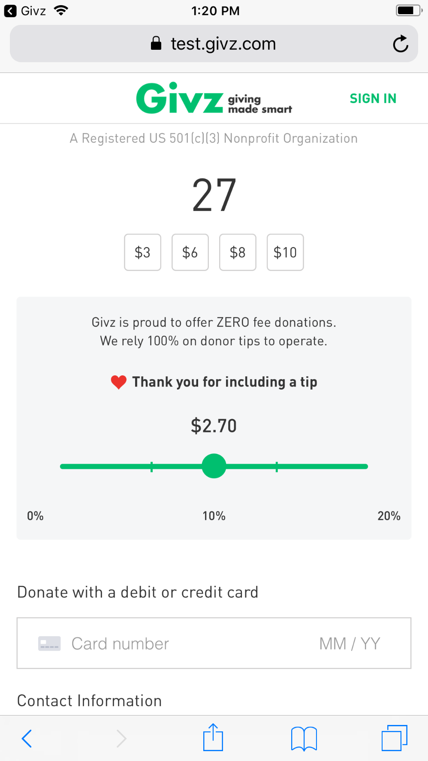The image size is (428, 761).
Task: Show open tabs with the tabs icon
Action: pyautogui.click(x=395, y=738)
